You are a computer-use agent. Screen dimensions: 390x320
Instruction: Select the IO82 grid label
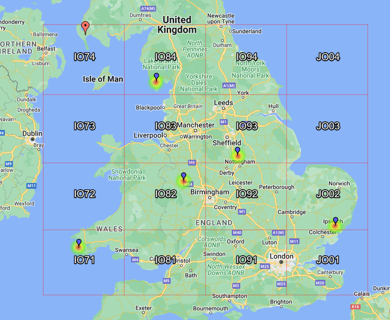(x=166, y=194)
